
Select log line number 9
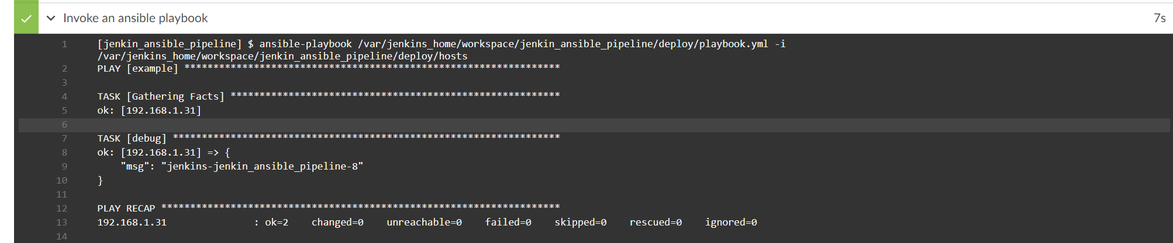[64, 166]
